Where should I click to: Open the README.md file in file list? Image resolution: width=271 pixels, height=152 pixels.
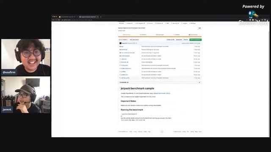124,62
